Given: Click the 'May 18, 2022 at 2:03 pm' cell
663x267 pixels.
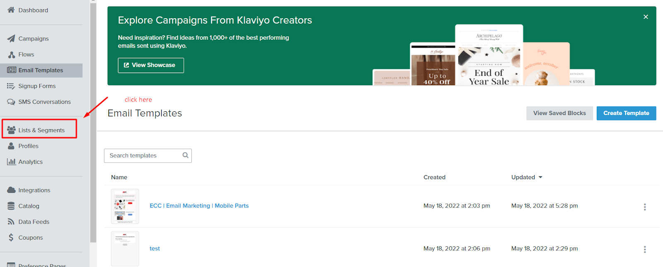Looking at the screenshot, I should click(457, 206).
